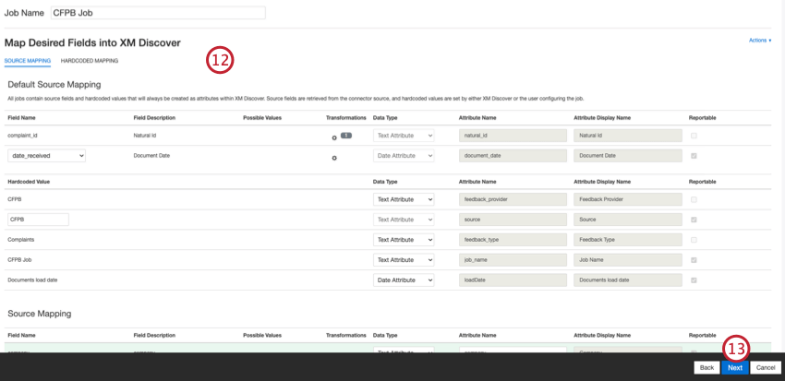Image resolution: width=785 pixels, height=381 pixels.
Task: Click the Job Name input field
Action: point(158,13)
